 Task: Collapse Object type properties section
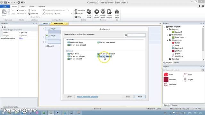coord(2,30)
